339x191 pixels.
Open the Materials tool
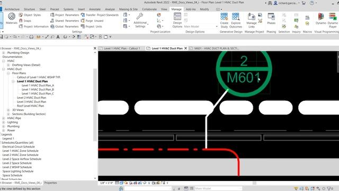(12, 19)
